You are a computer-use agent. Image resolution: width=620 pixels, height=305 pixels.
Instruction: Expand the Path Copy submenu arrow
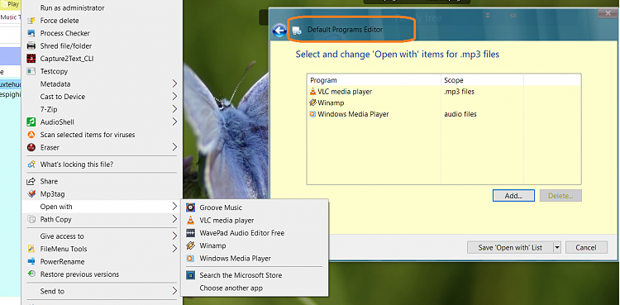174,219
